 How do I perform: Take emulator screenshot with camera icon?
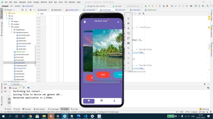pyautogui.click(x=128, y=43)
